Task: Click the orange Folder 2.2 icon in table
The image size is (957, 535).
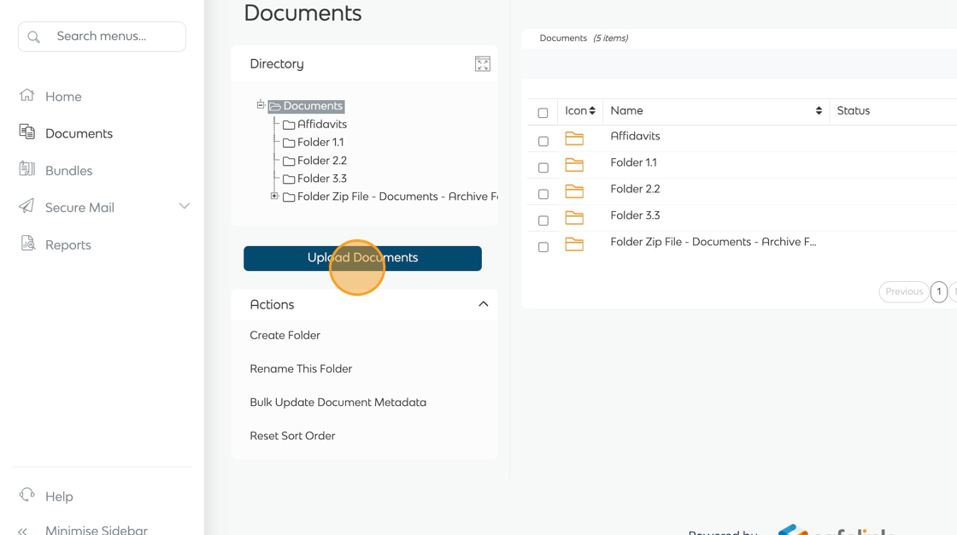Action: pos(574,191)
